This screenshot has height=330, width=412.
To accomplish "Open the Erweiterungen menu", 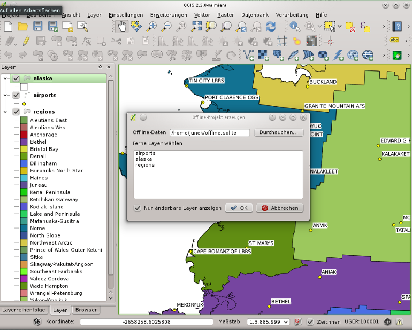I will 169,15.
